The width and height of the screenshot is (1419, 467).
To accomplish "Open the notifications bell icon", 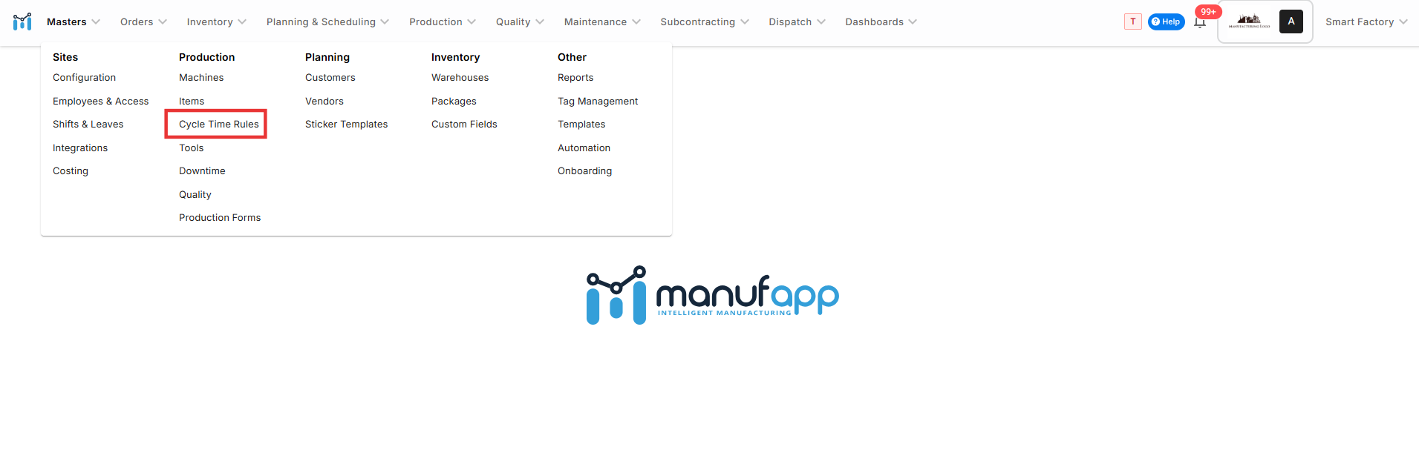I will (x=1200, y=22).
